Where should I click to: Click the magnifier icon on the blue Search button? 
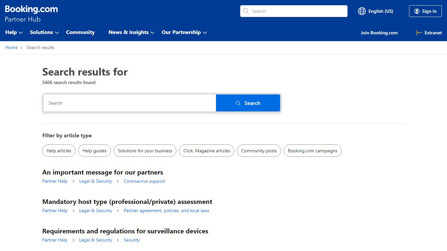click(238, 103)
